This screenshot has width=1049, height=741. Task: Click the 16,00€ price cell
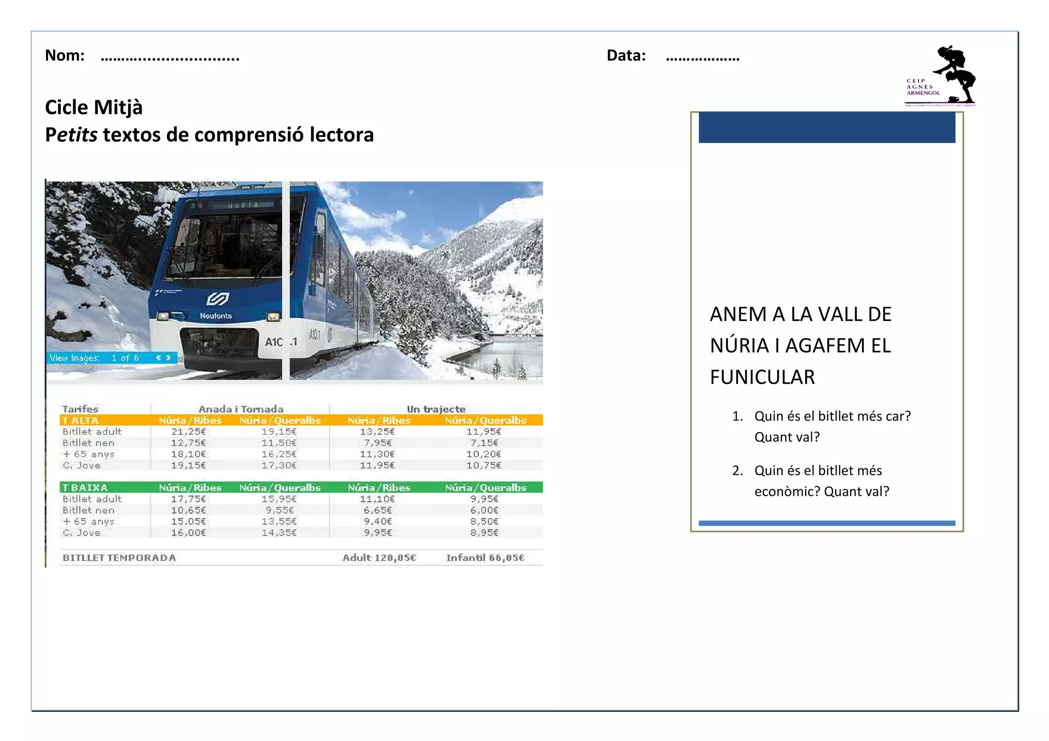[x=188, y=533]
